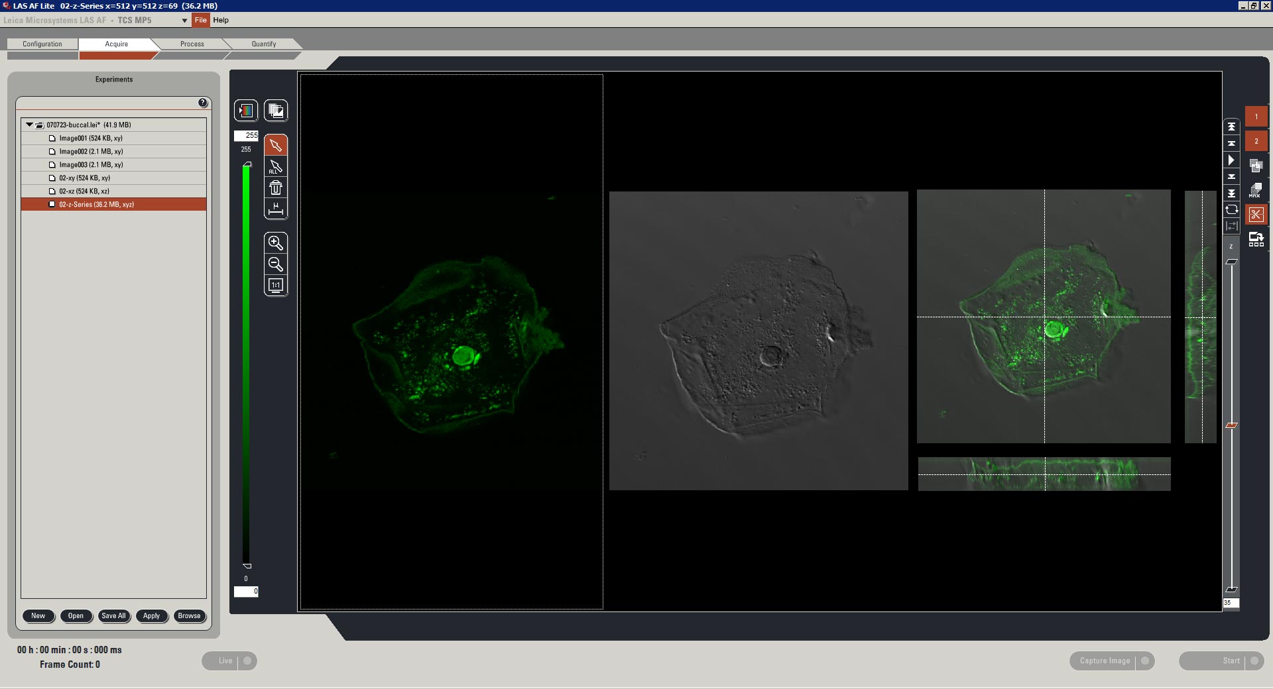Click the Select All arrow tool
The height and width of the screenshot is (689, 1273).
click(275, 167)
